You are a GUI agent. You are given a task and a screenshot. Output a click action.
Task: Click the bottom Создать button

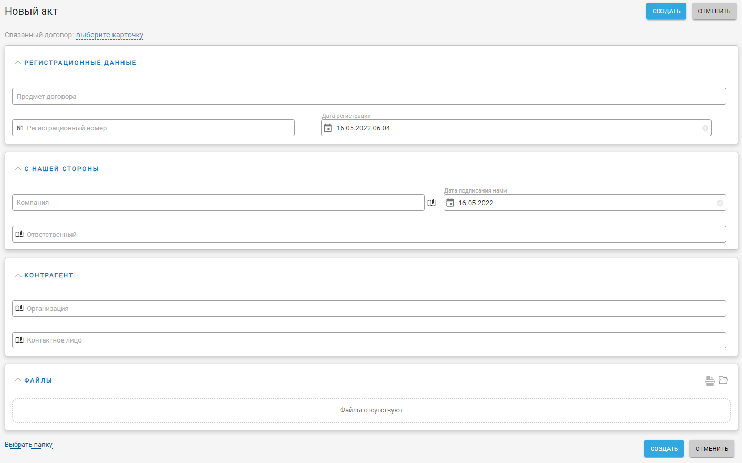pos(664,449)
